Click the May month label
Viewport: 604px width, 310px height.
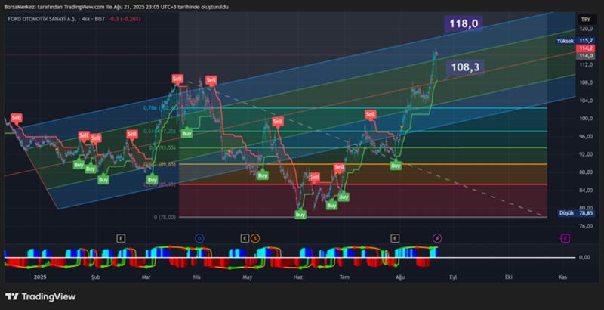(x=248, y=277)
